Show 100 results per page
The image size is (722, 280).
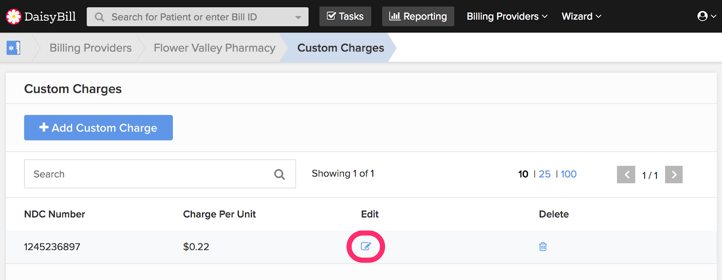click(569, 174)
